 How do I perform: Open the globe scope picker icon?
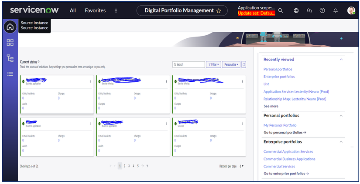coord(296,10)
